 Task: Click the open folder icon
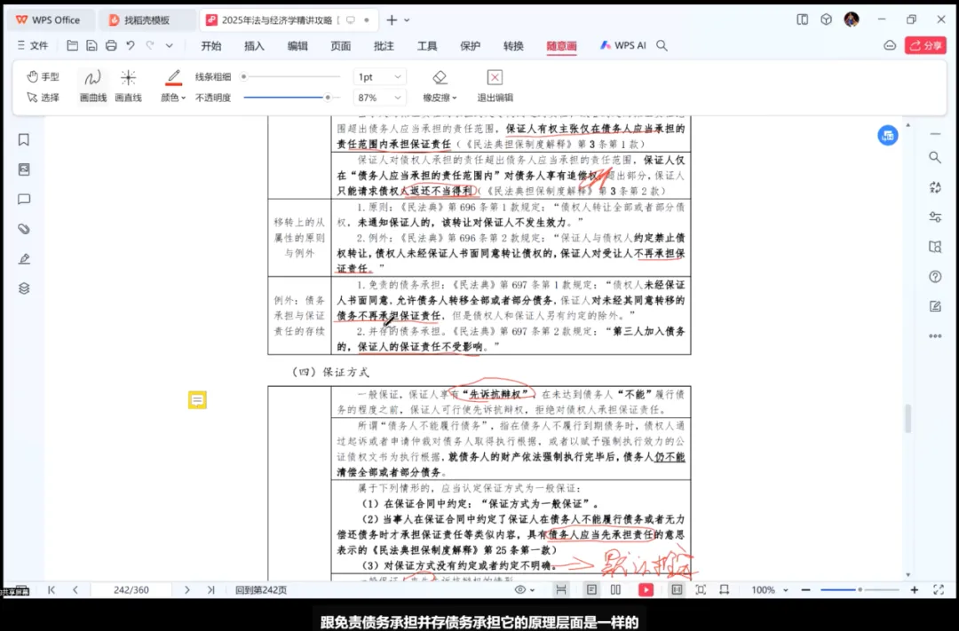pos(72,45)
